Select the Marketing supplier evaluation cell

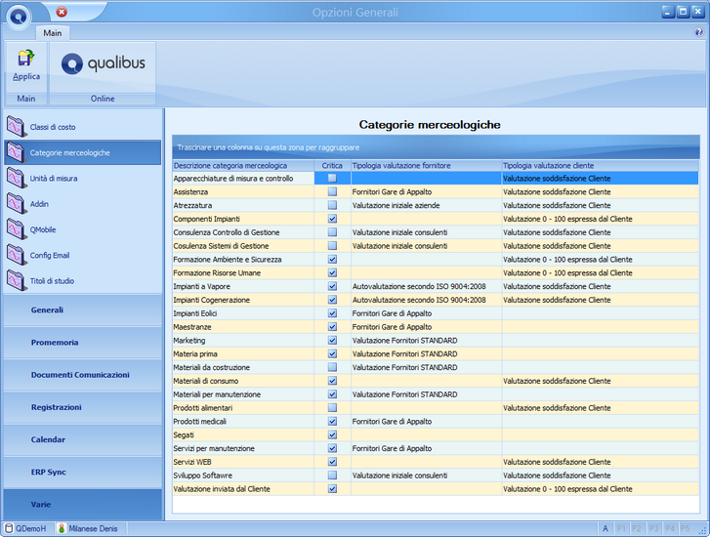click(x=426, y=341)
